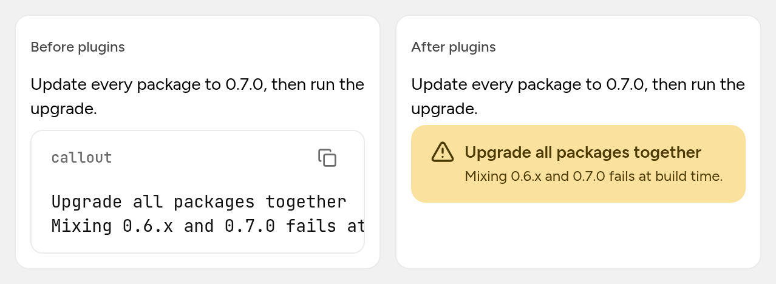Click the "After plugins" heading
The height and width of the screenshot is (284, 776).
[454, 47]
